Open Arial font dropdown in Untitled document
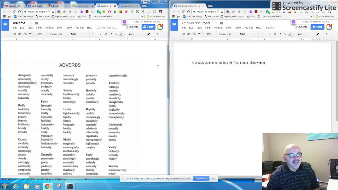Viewport: 338px width, 190px height. click(x=248, y=34)
